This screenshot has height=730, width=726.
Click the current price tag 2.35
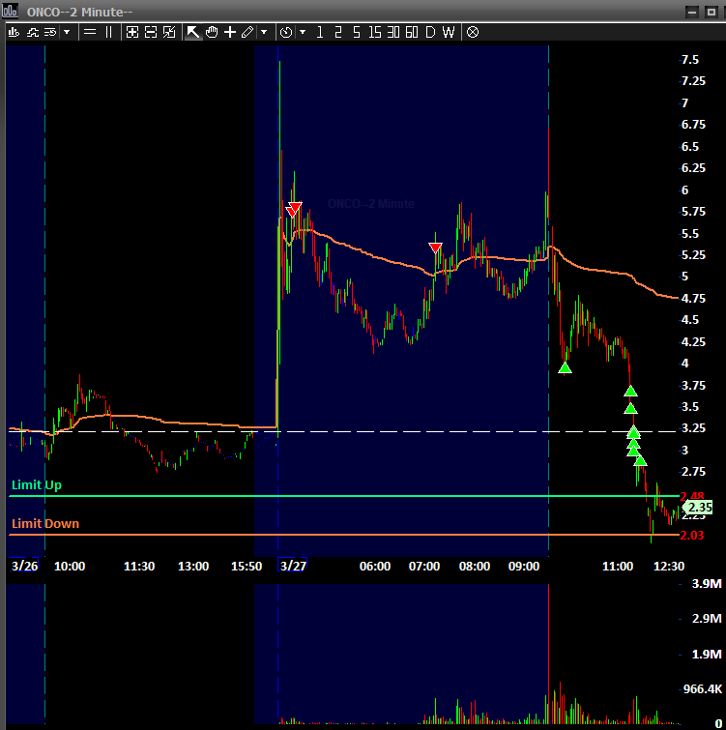[699, 507]
